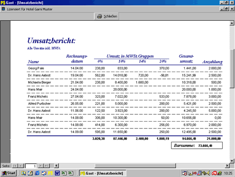Go to the first report page
Image resolution: width=235 pixels, height=177 pixels.
15,166
